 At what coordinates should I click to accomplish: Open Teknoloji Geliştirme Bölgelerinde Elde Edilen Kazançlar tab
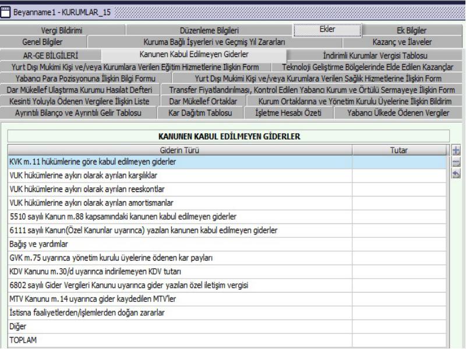368,67
